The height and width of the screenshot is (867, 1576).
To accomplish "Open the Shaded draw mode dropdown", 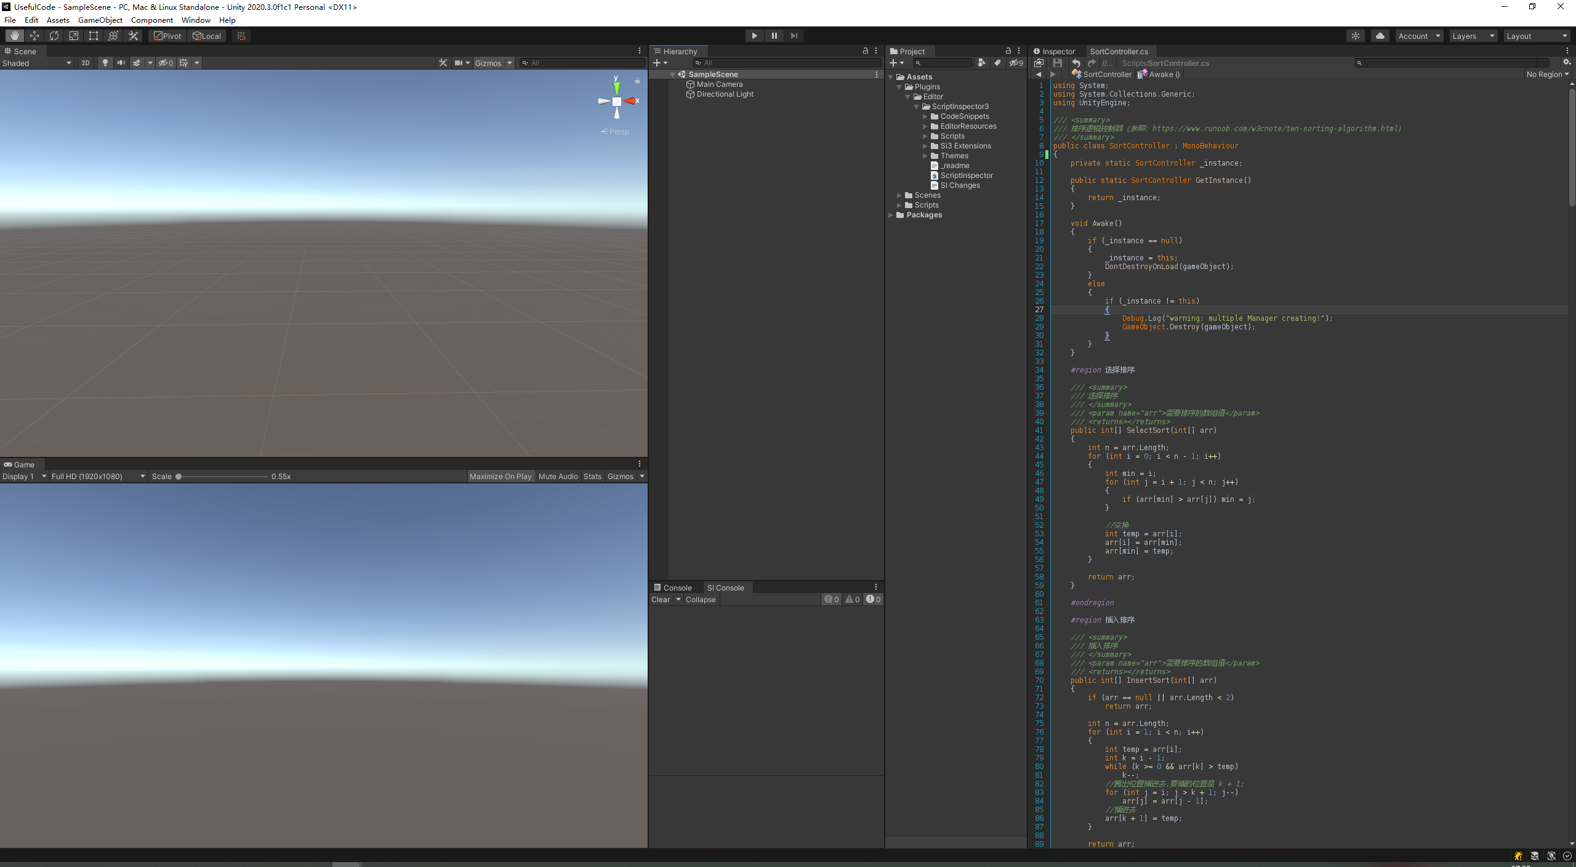I will point(37,63).
